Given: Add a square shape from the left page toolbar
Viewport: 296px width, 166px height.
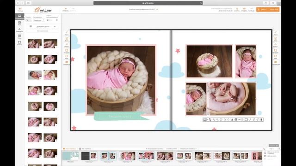Looking at the screenshot, I should click(x=67, y=51).
